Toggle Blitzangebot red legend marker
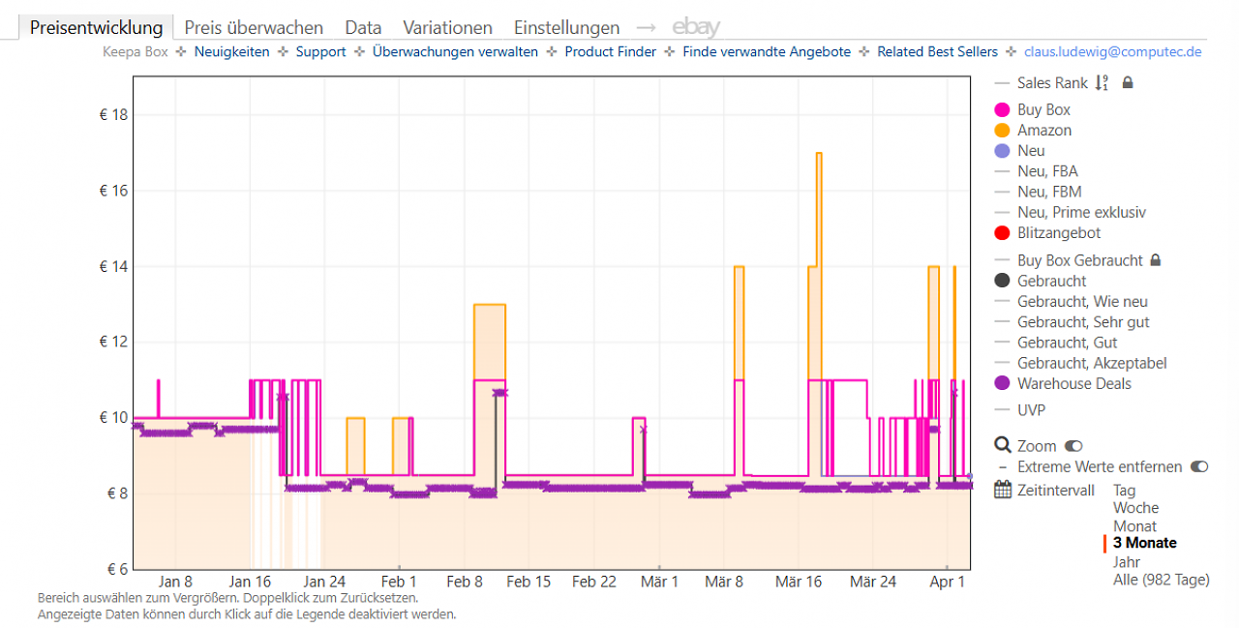Screen dimensions: 1239x628 point(1002,233)
